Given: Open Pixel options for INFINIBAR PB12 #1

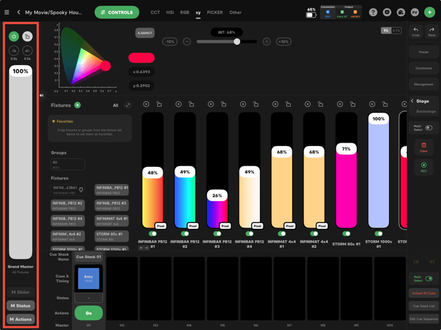Looking at the screenshot, I should [161, 225].
